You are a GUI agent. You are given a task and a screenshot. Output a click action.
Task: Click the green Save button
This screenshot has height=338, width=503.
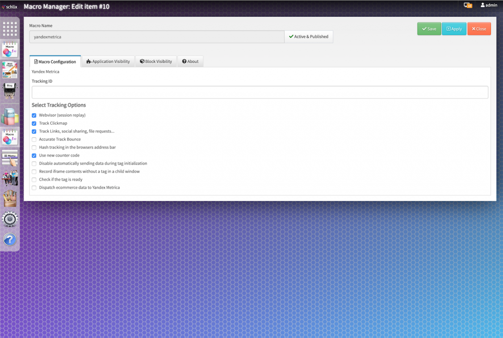(429, 29)
